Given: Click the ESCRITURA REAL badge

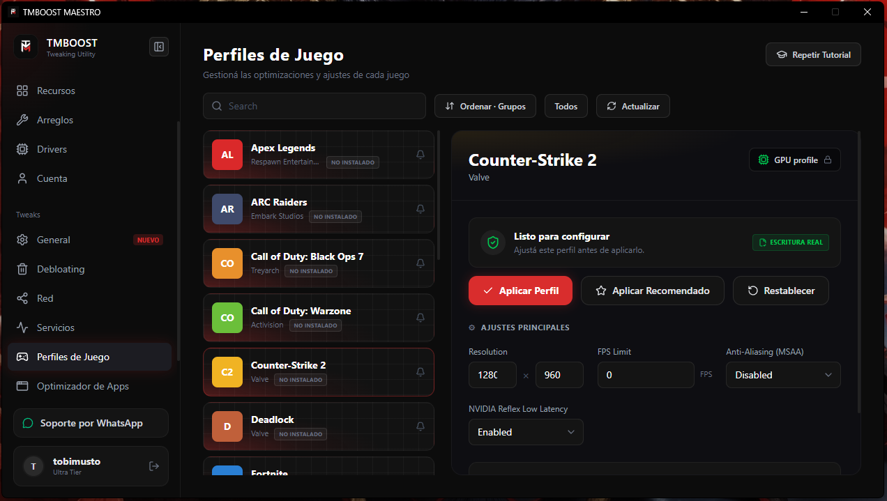Looking at the screenshot, I should click(791, 242).
